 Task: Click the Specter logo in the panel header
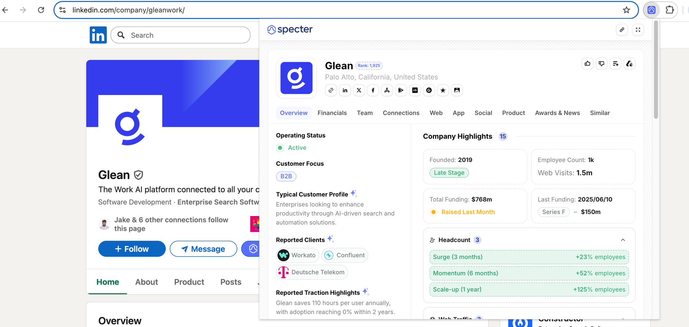click(290, 30)
